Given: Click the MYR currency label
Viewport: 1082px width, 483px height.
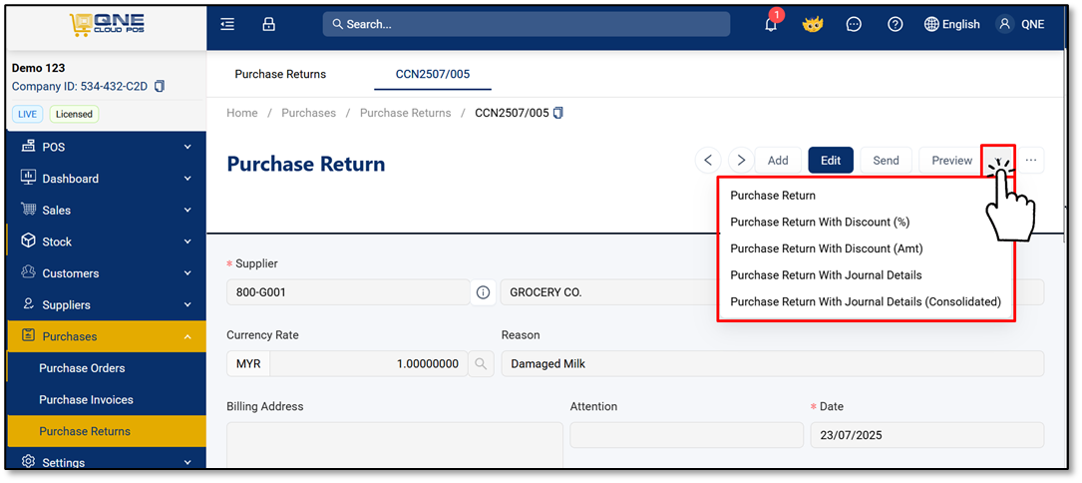Looking at the screenshot, I should tap(248, 363).
